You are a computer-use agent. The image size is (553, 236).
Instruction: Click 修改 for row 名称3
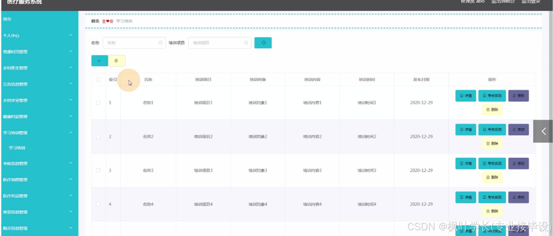click(x=519, y=163)
